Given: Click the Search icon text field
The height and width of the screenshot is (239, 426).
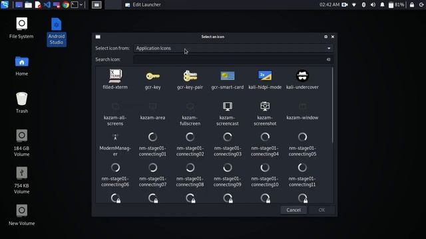Looking at the screenshot, I should [x=233, y=59].
